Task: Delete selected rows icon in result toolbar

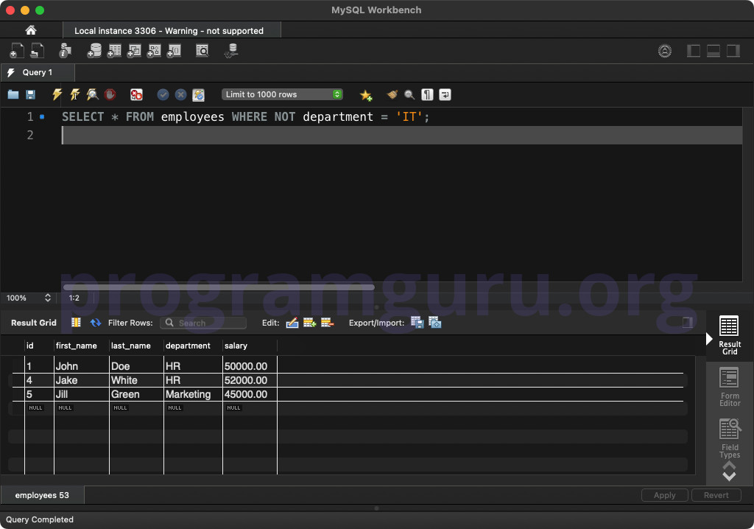Action: [327, 323]
